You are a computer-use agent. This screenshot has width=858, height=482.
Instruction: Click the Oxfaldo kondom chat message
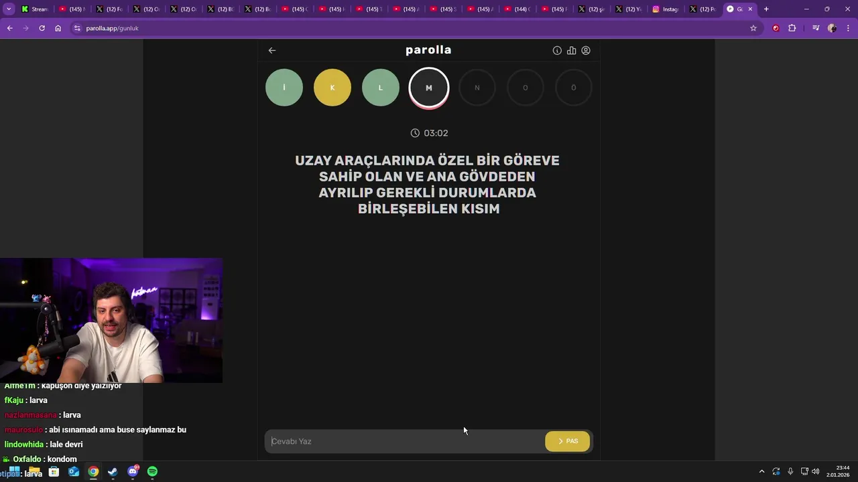[x=40, y=459]
